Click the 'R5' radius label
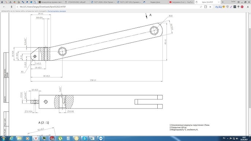 pos(22,72)
